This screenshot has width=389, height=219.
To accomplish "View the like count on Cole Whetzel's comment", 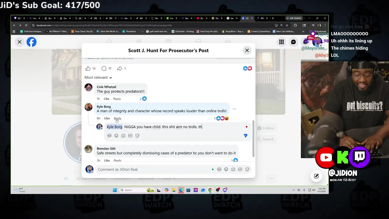I will [143, 99].
